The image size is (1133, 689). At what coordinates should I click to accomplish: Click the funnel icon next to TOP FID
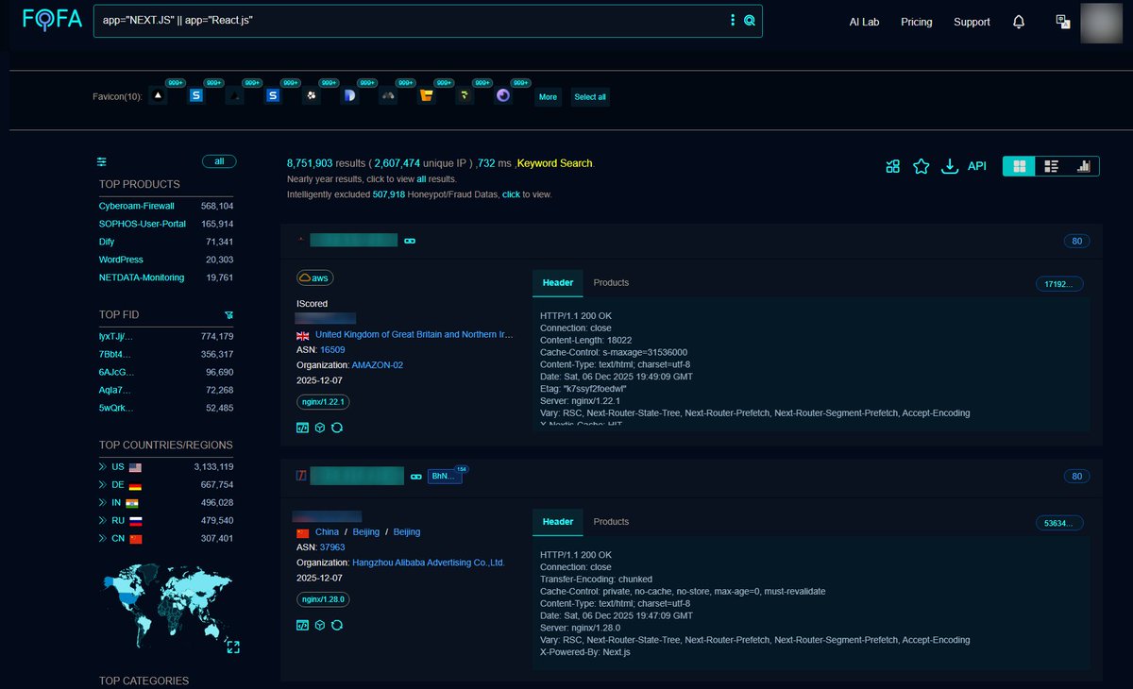[228, 314]
